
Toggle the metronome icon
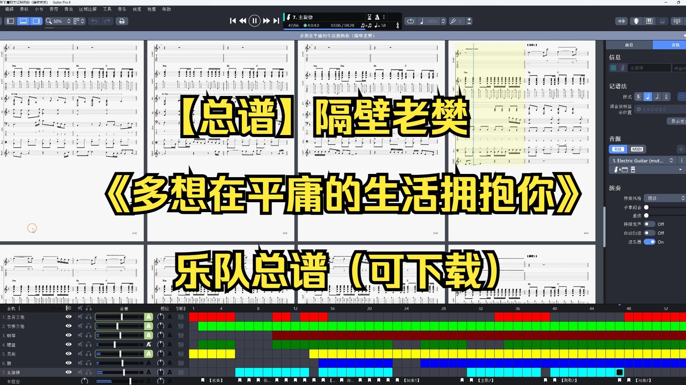coord(377,17)
